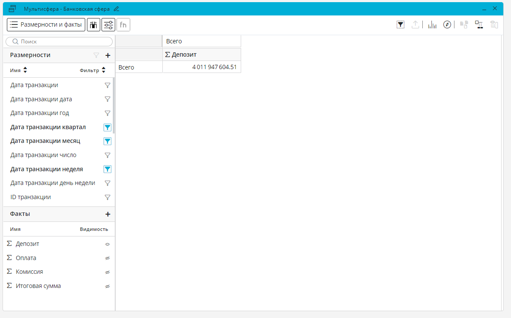Open the settings sliders icon
This screenshot has width=511, height=318.
[x=108, y=25]
